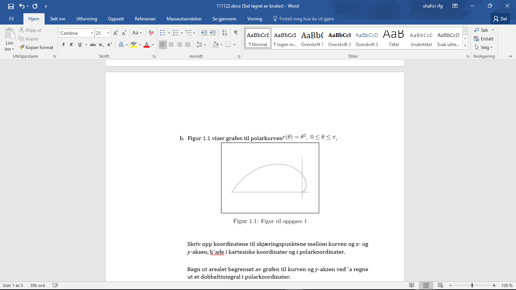Click the Kopier format painter button
Image resolution: width=516 pixels, height=290 pixels.
[36, 48]
